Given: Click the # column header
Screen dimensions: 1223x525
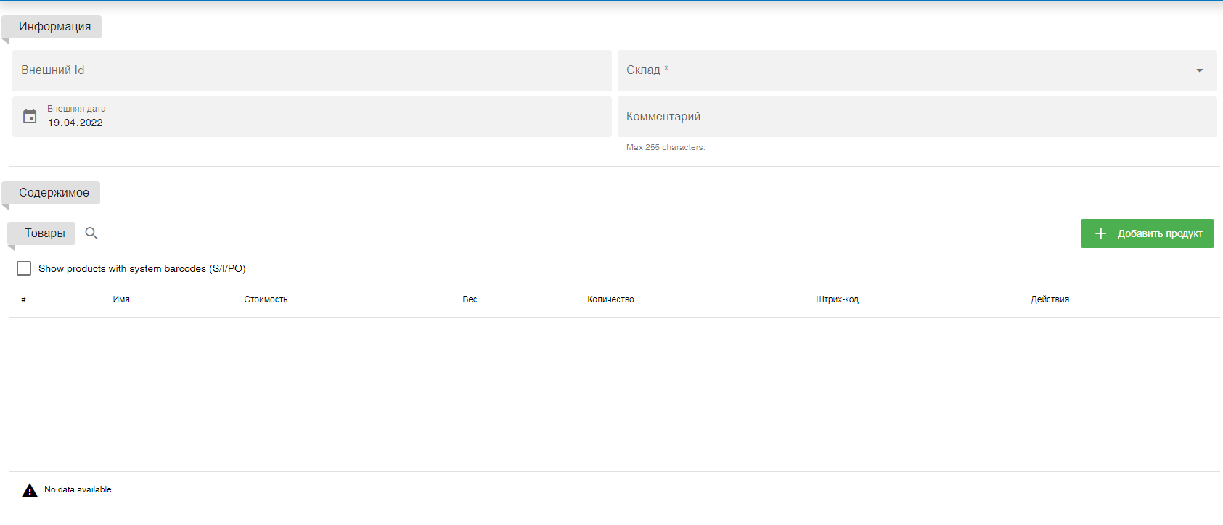Looking at the screenshot, I should [24, 299].
